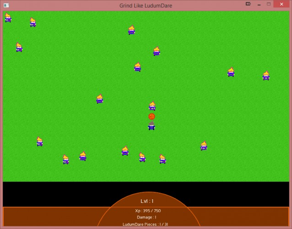Click the 'Grind Like LudumDare' window title
292x229 pixels.
(146, 5)
